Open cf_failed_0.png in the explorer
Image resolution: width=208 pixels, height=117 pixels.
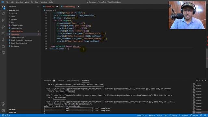[x=17, y=25]
